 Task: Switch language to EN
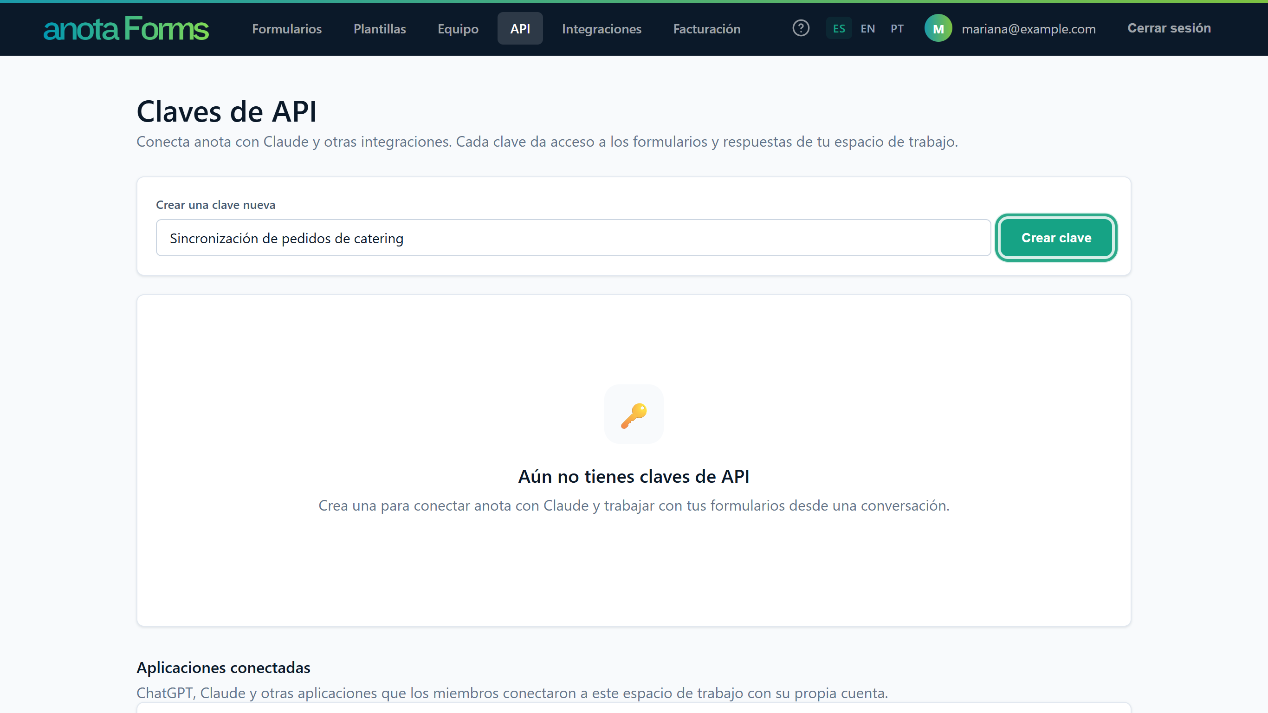[x=867, y=29]
